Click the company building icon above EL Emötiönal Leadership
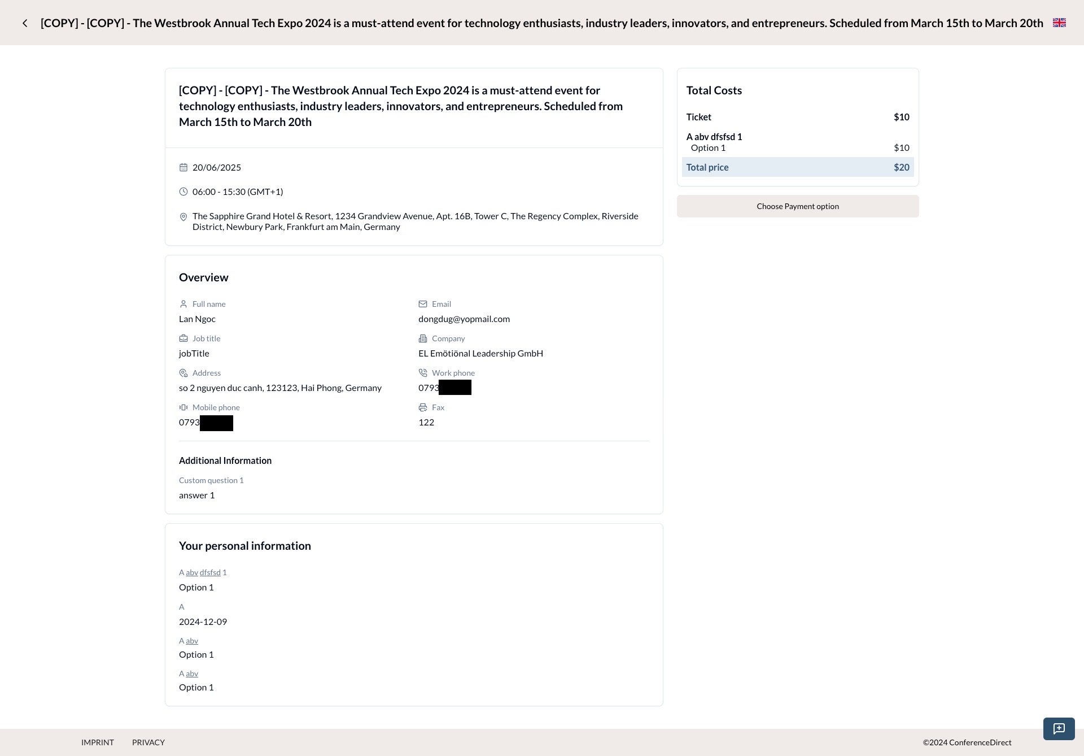The width and height of the screenshot is (1084, 756). (x=423, y=338)
